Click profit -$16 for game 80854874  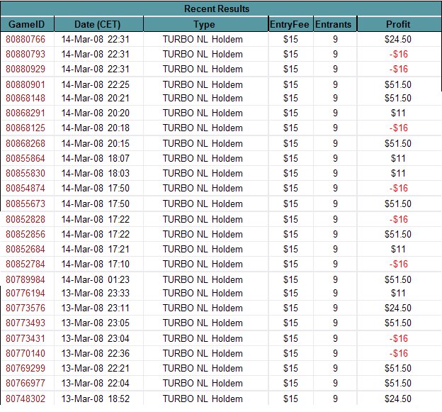click(x=399, y=188)
